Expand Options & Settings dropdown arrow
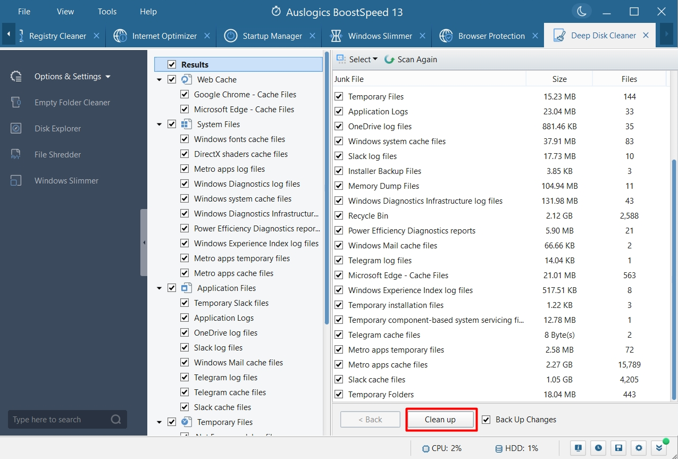The image size is (678, 459). pyautogui.click(x=108, y=77)
